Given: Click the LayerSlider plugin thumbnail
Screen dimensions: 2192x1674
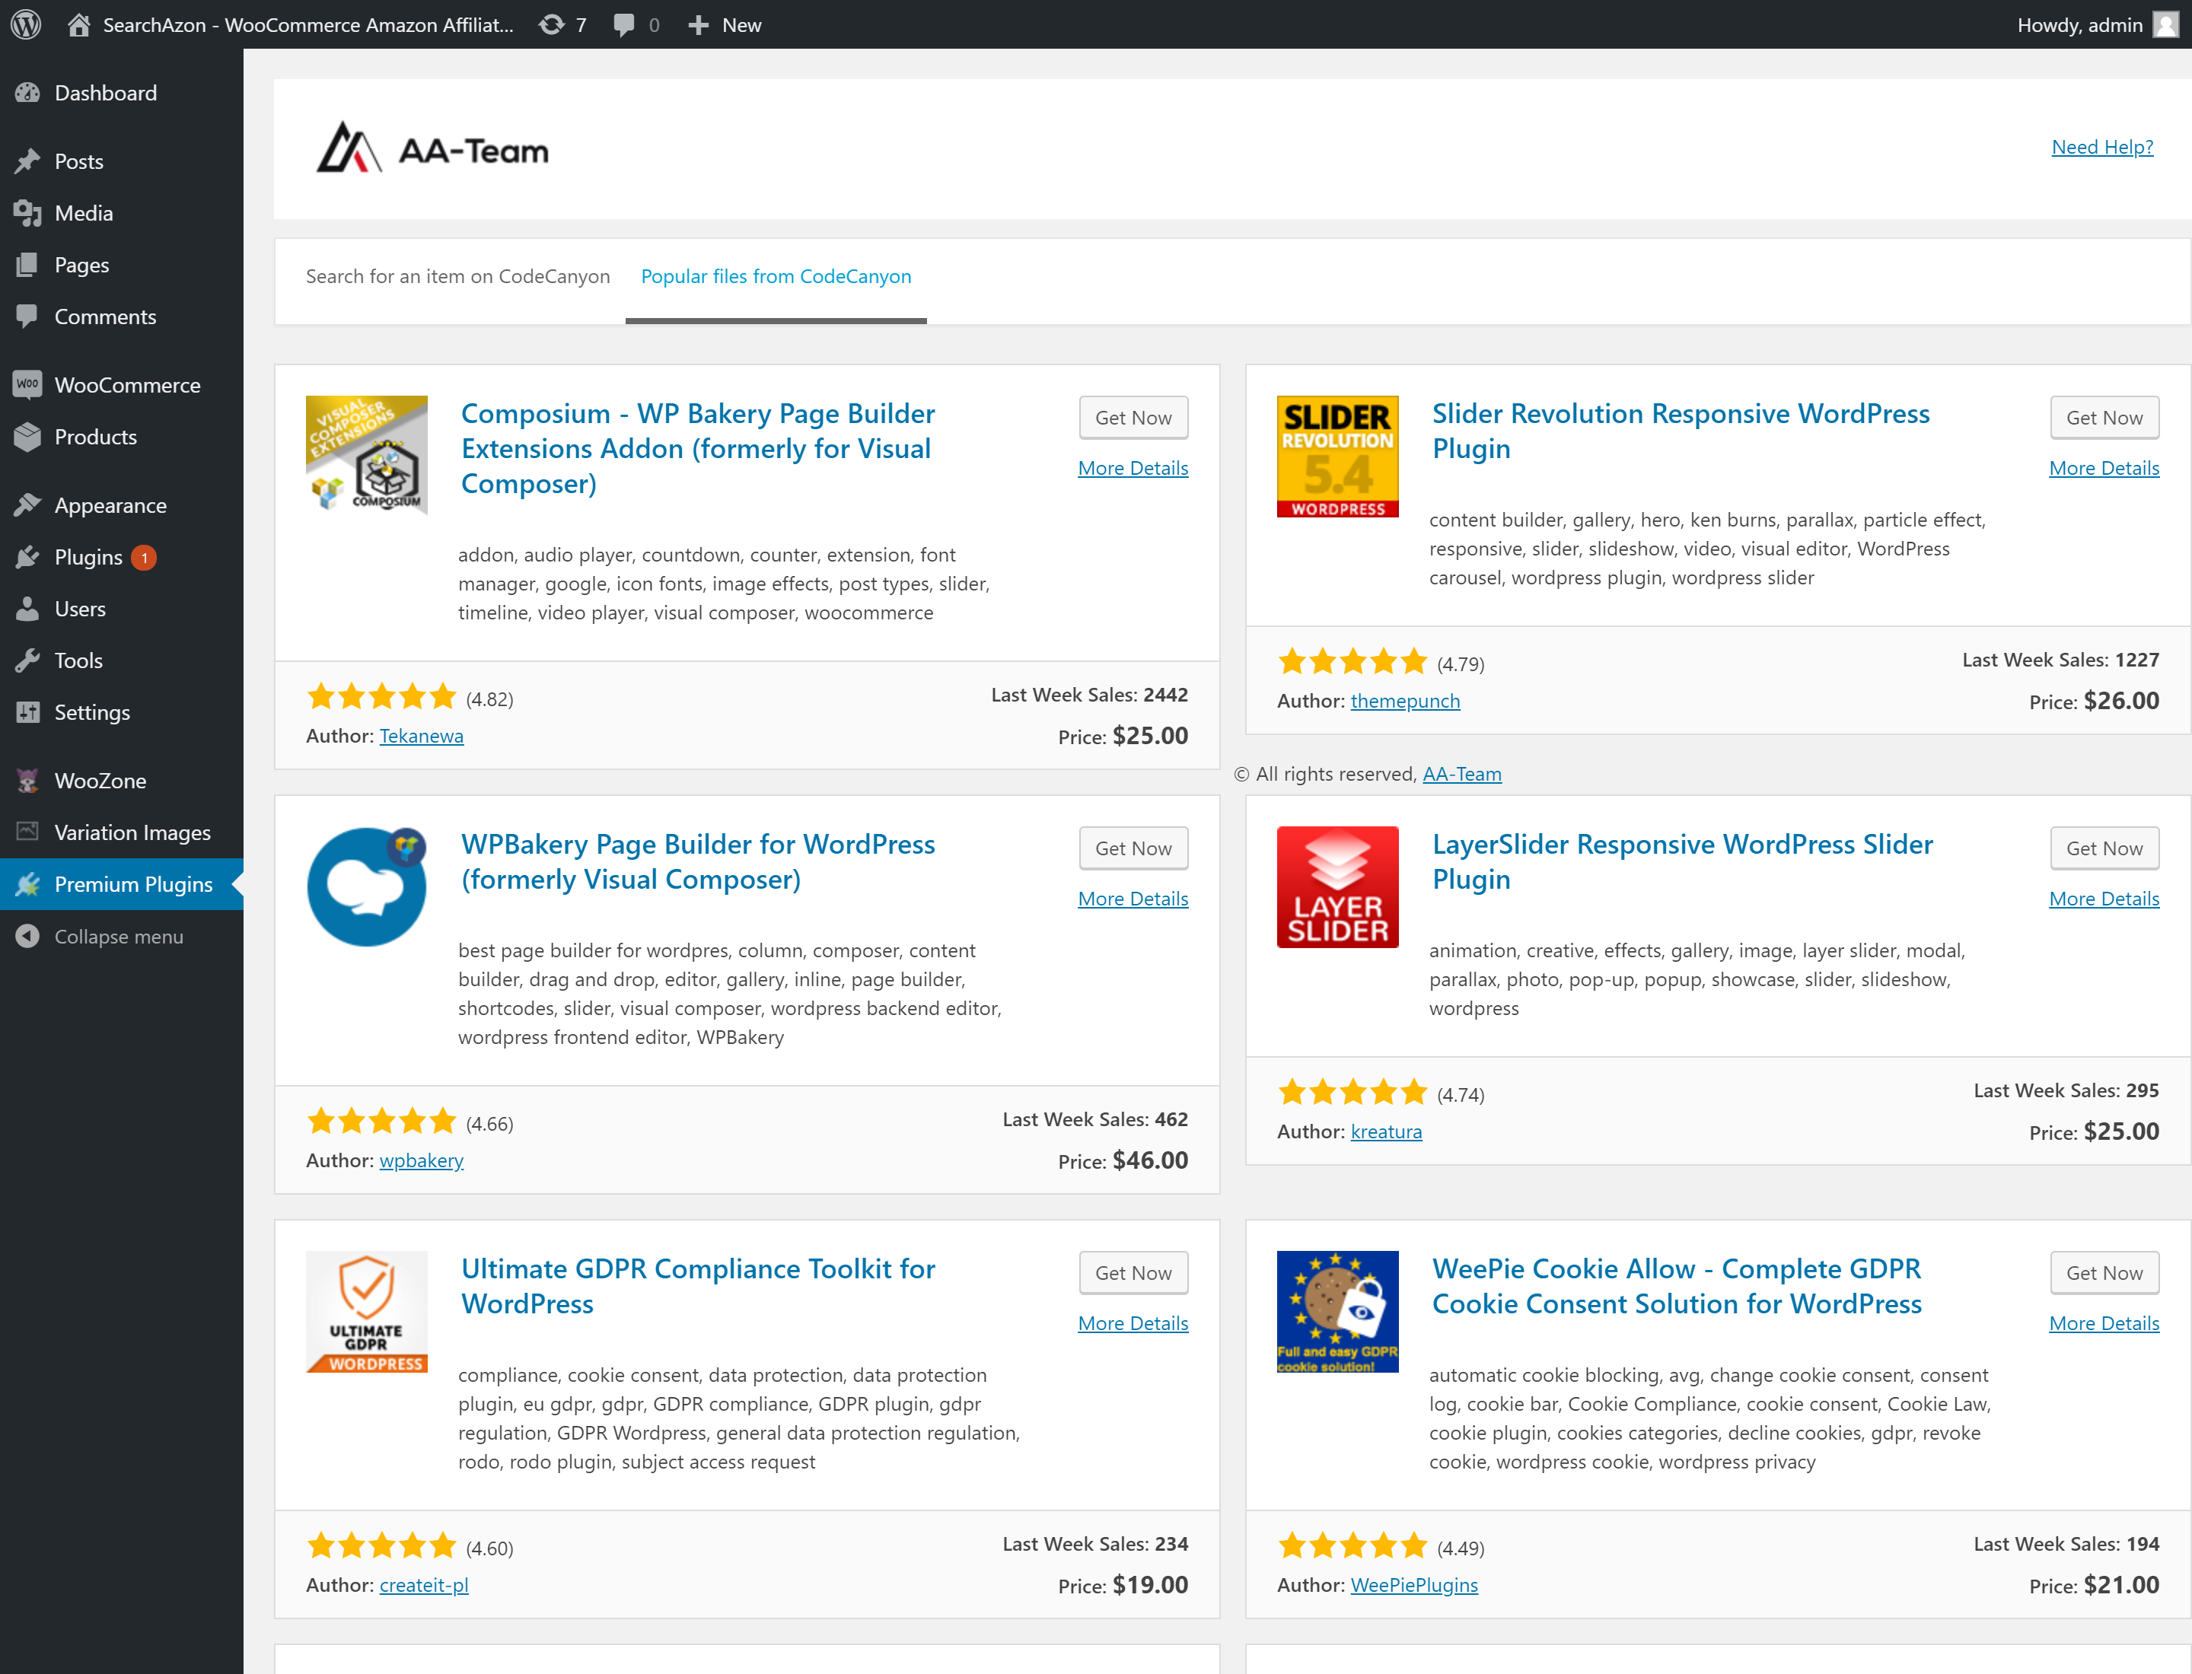Looking at the screenshot, I should point(1337,886).
